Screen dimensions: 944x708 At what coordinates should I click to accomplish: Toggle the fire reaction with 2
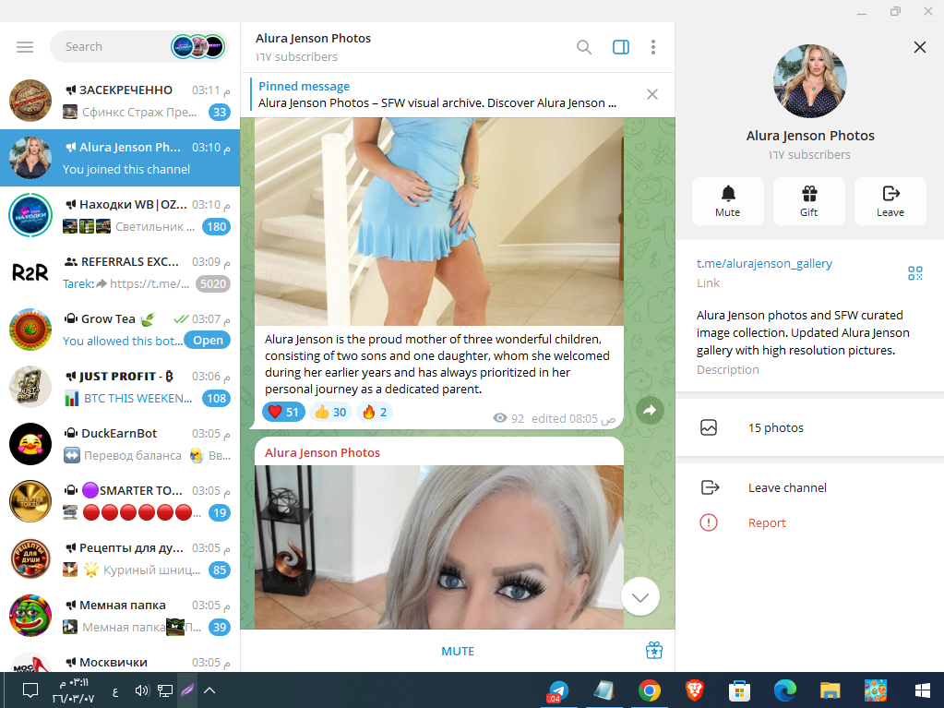(x=375, y=412)
